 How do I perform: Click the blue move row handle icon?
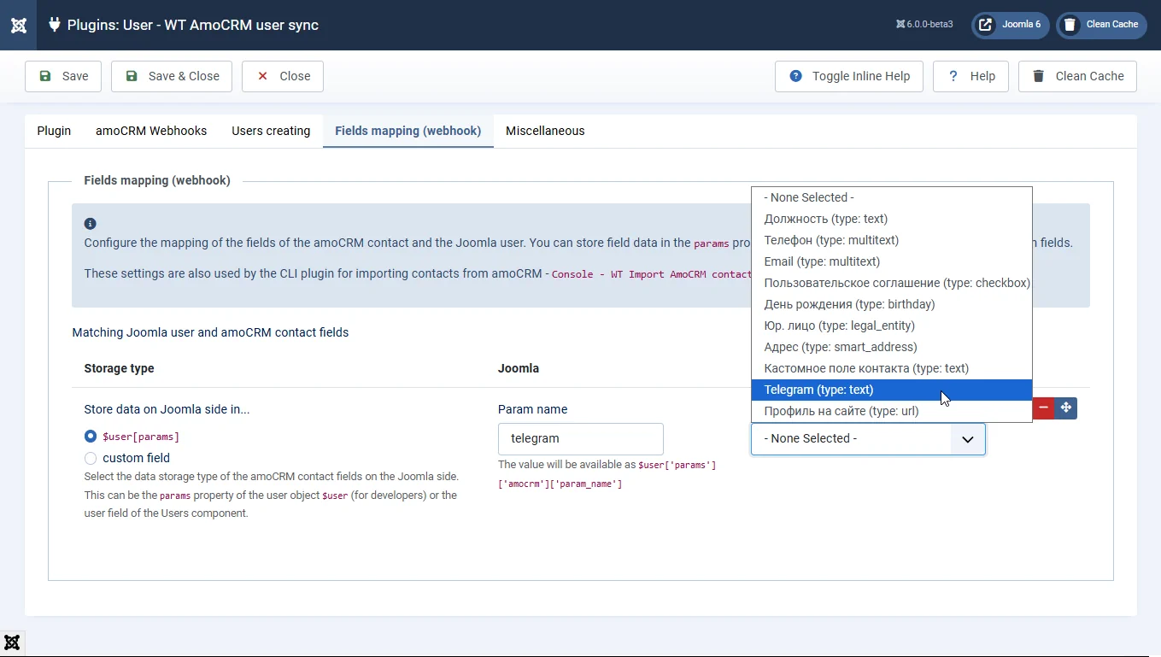(1065, 408)
